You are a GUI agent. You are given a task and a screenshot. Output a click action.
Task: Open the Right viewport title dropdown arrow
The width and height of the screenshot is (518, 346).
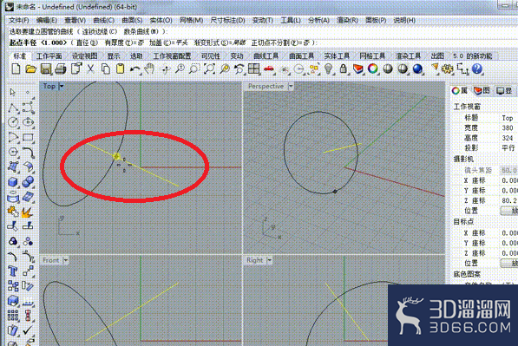[x=269, y=260]
